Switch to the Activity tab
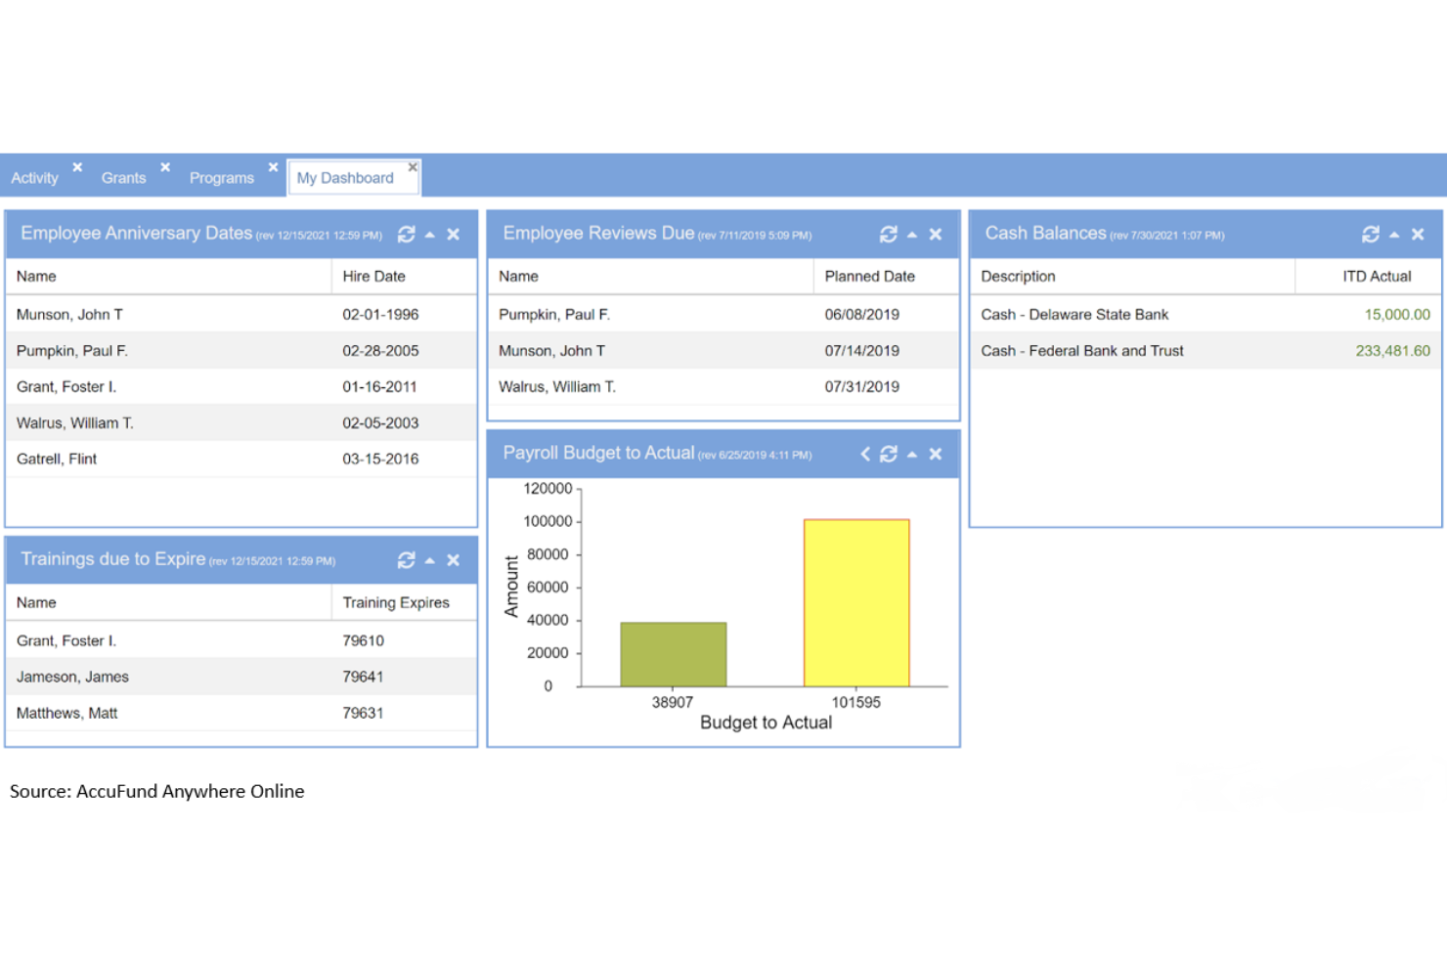Image resolution: width=1447 pixels, height=965 pixels. (34, 178)
